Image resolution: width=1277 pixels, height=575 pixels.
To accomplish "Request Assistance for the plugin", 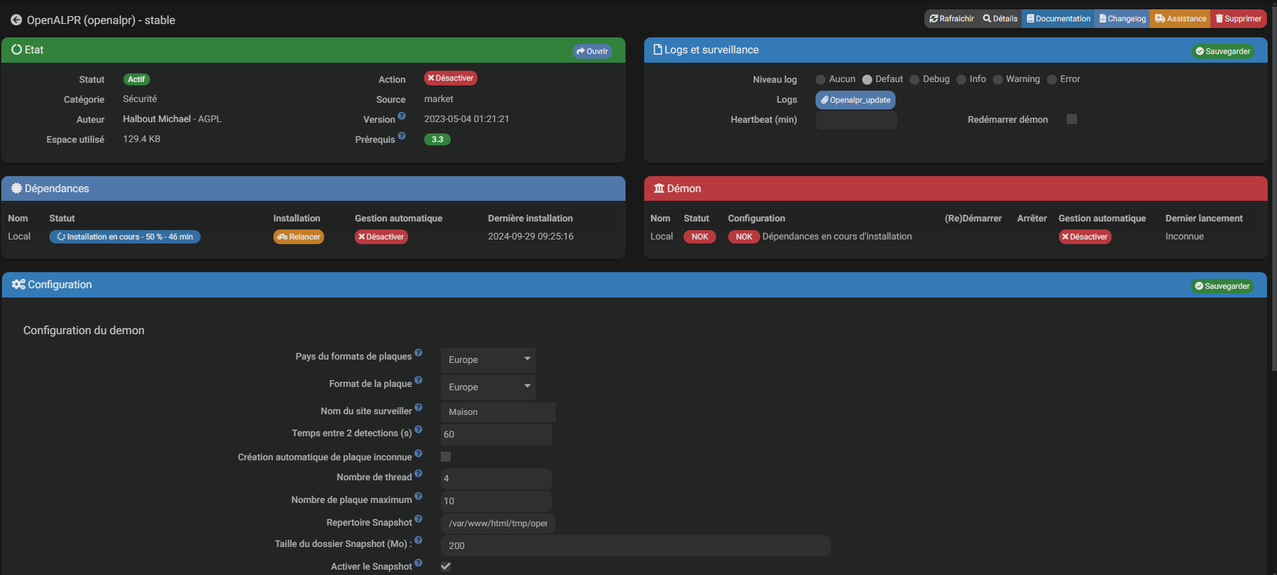I will 1180,19.
